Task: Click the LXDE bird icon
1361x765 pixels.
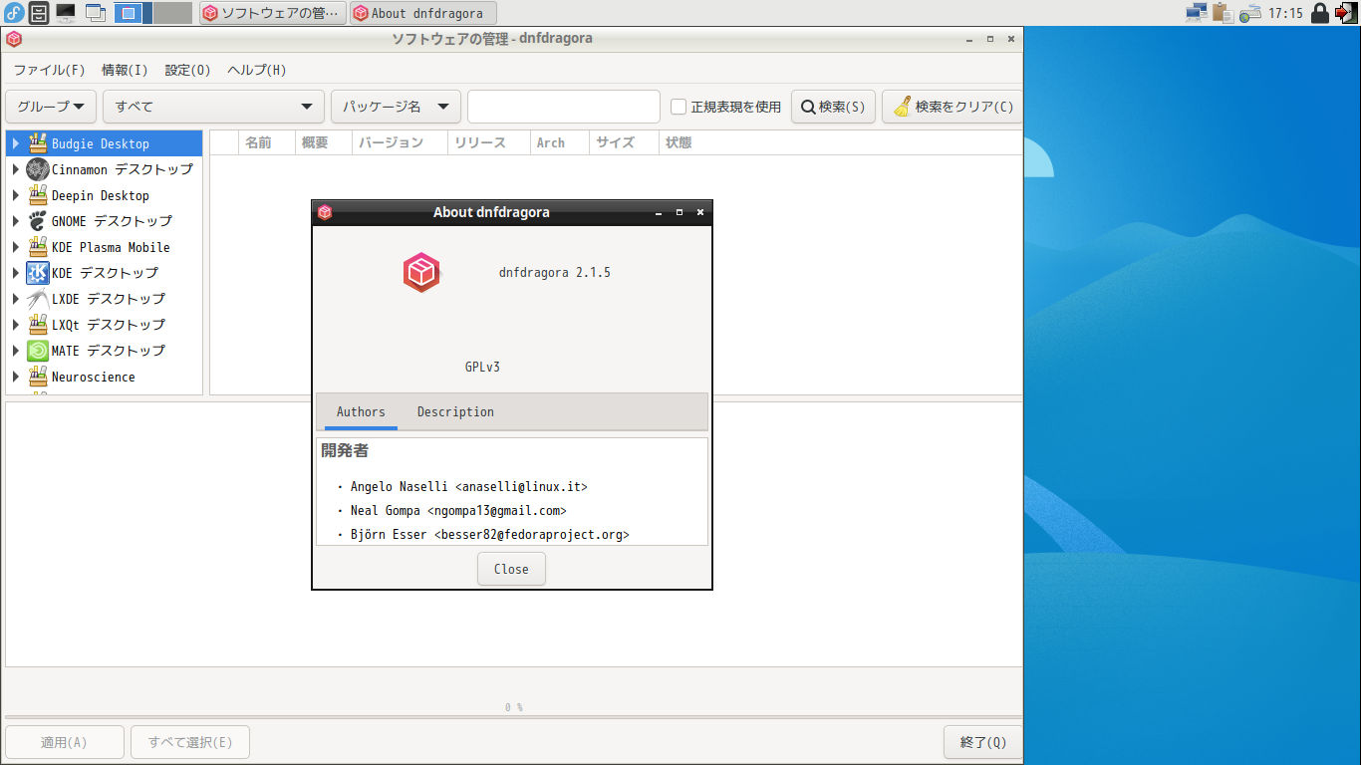Action: click(38, 299)
